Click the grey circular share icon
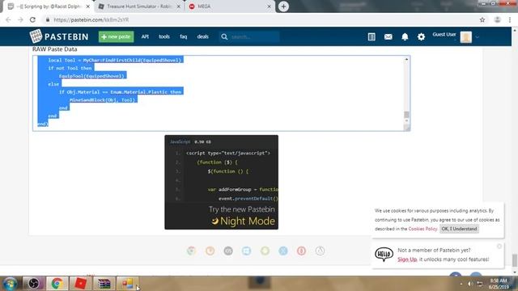This screenshot has height=291, width=518. (x=228, y=251)
